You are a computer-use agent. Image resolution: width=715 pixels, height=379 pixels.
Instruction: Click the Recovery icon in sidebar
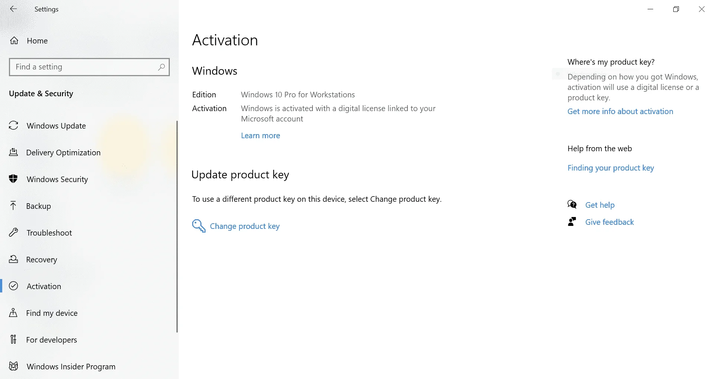[x=13, y=259]
